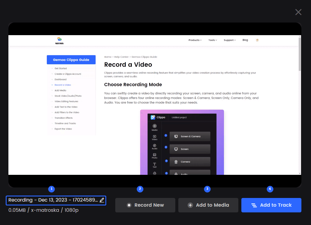The image size is (311, 225).
Task: Open the Blog page
Action: pos(245,40)
